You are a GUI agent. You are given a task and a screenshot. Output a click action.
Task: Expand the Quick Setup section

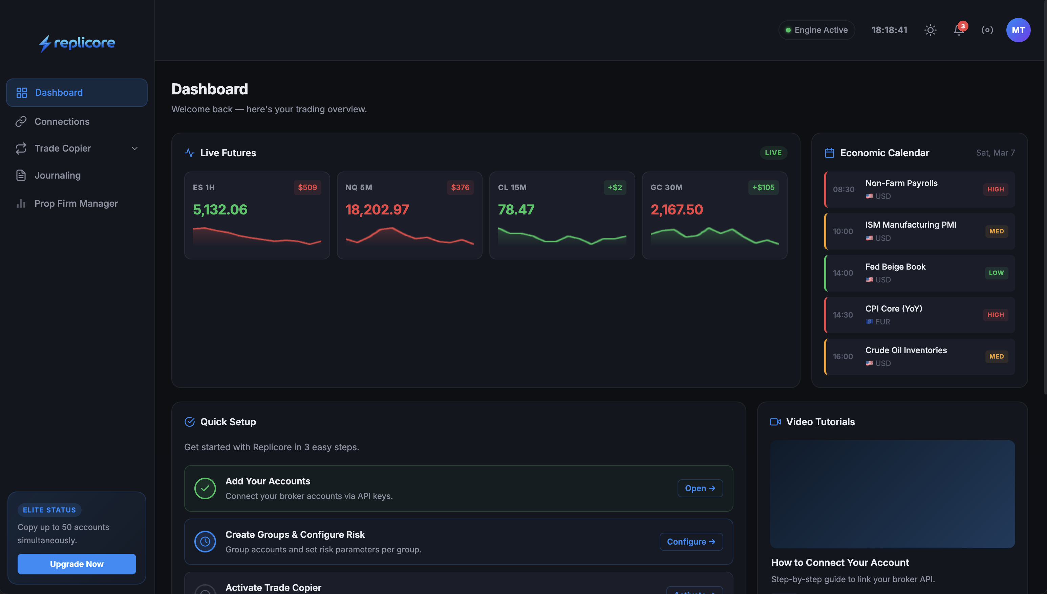click(228, 421)
